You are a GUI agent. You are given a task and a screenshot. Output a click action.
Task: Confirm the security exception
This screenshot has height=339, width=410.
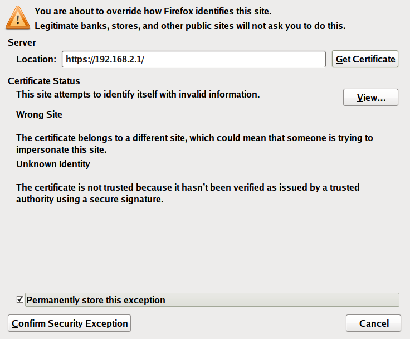coord(70,323)
